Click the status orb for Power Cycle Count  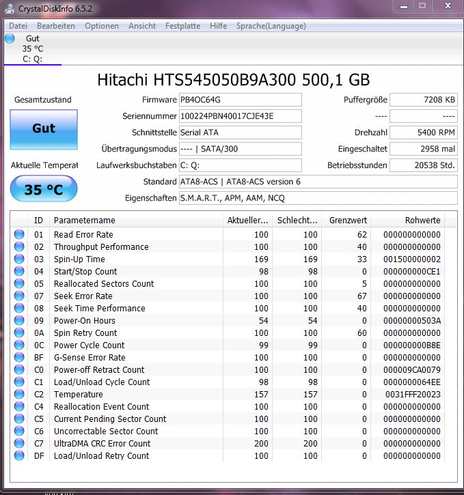click(19, 345)
